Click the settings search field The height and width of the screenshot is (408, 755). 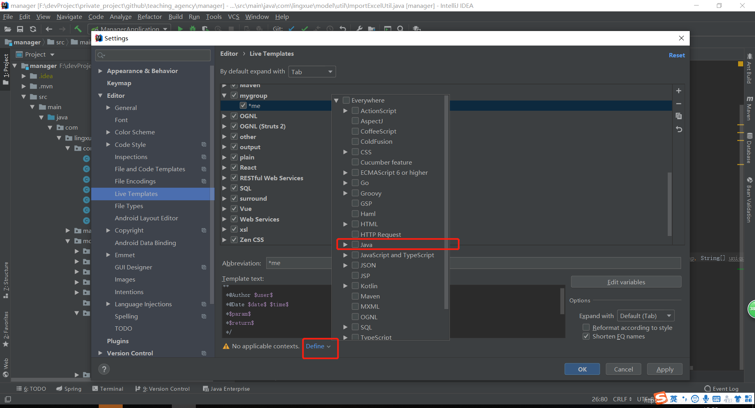(x=153, y=55)
